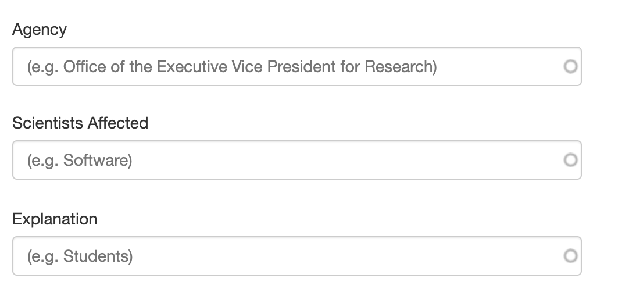This screenshot has width=629, height=303.
Task: Focus the Scientists Affected text input
Action: click(x=291, y=160)
